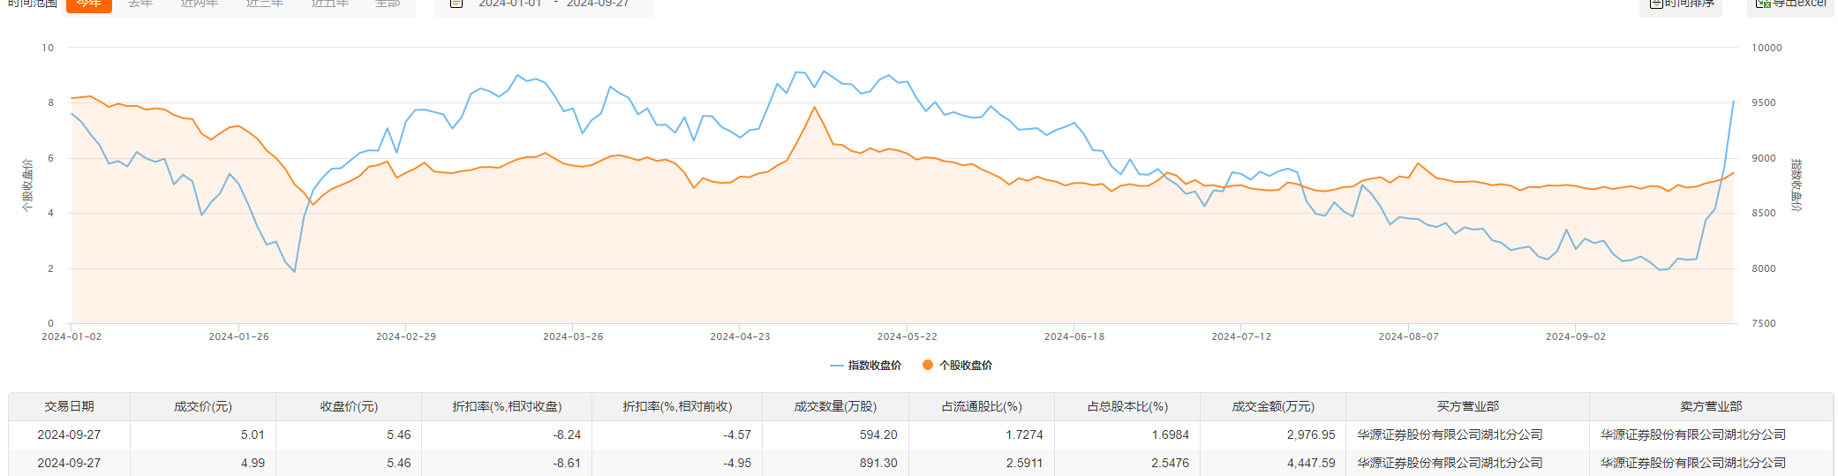Select the 今年 time range
The width and height of the screenshot is (1838, 476).
coord(88,4)
